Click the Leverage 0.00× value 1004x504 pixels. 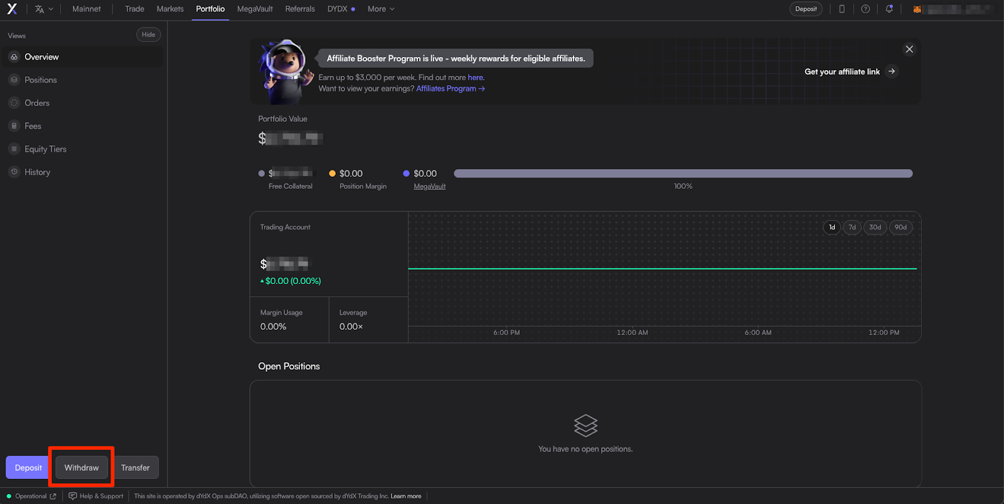tap(351, 327)
